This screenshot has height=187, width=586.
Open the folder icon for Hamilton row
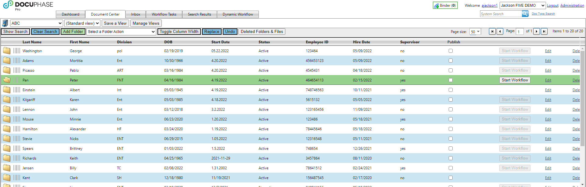tap(7, 129)
